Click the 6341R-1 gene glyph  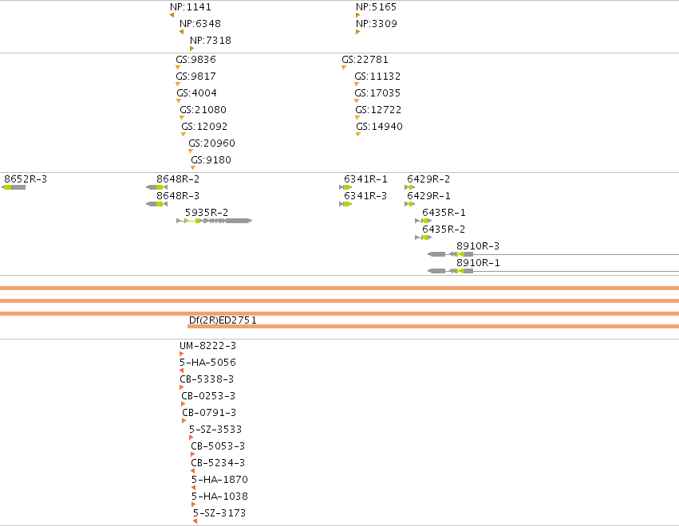pyautogui.click(x=345, y=187)
